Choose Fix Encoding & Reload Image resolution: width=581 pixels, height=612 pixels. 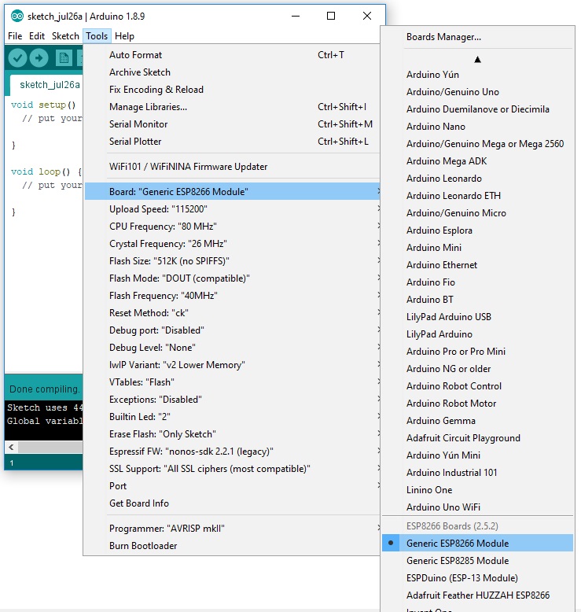tap(232, 89)
